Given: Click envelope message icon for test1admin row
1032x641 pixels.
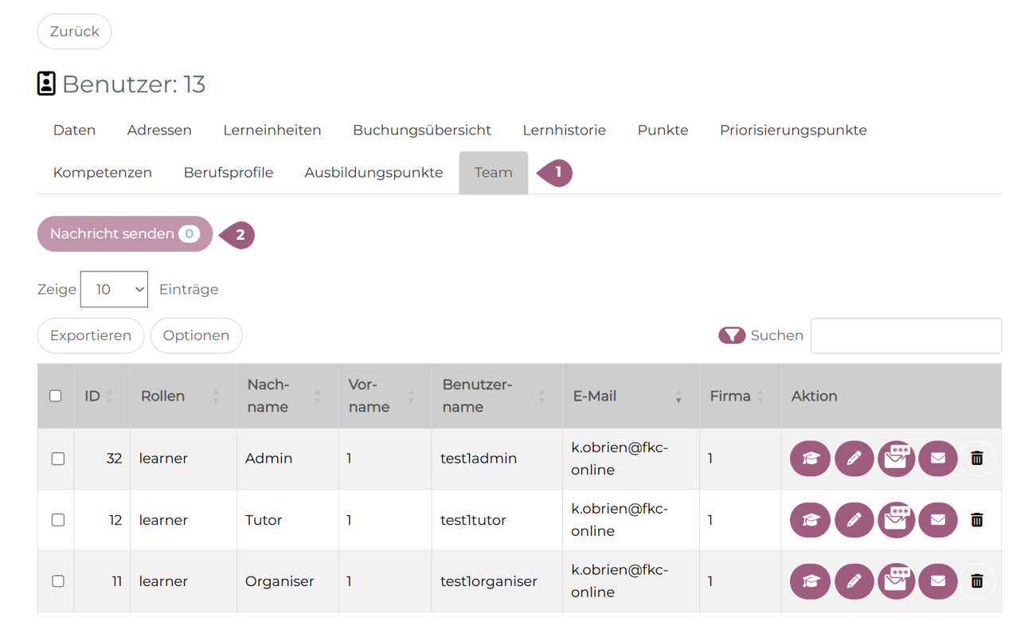Looking at the screenshot, I should pyautogui.click(x=938, y=459).
